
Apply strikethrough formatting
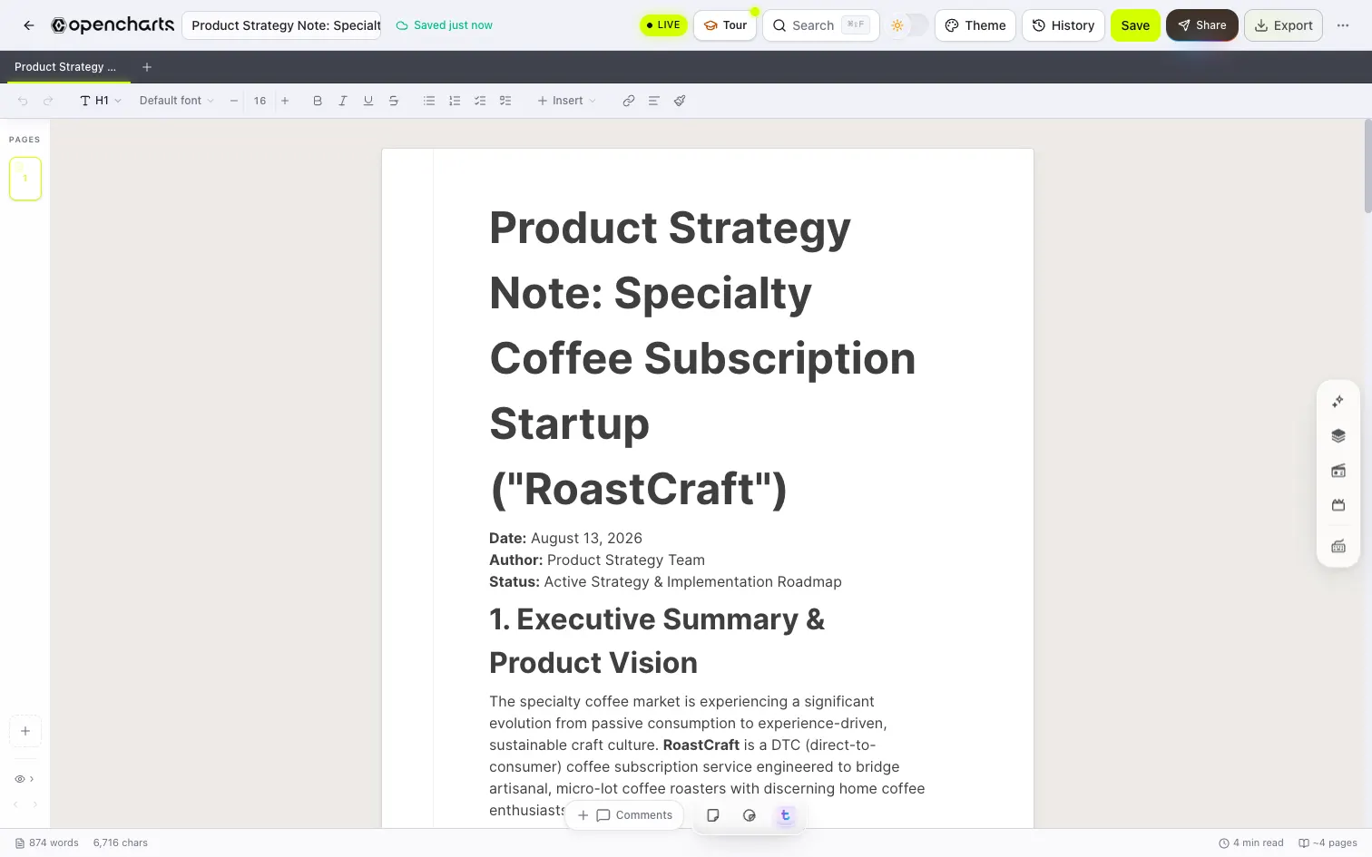[x=394, y=101]
